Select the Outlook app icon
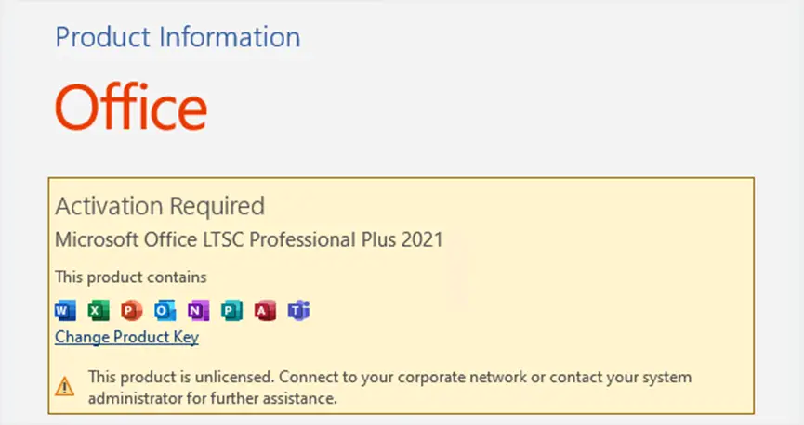 pyautogui.click(x=165, y=310)
